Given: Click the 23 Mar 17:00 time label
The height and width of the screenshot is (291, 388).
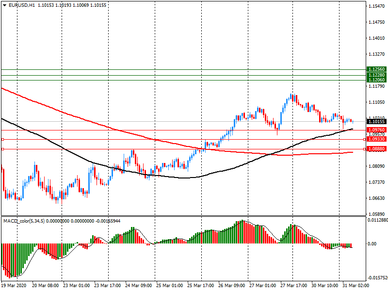Looking at the screenshot, I should (x=107, y=286).
